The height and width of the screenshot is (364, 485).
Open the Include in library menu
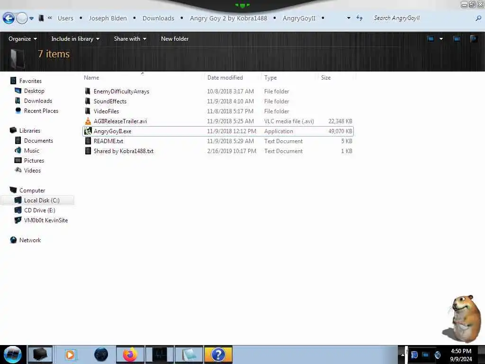(75, 39)
